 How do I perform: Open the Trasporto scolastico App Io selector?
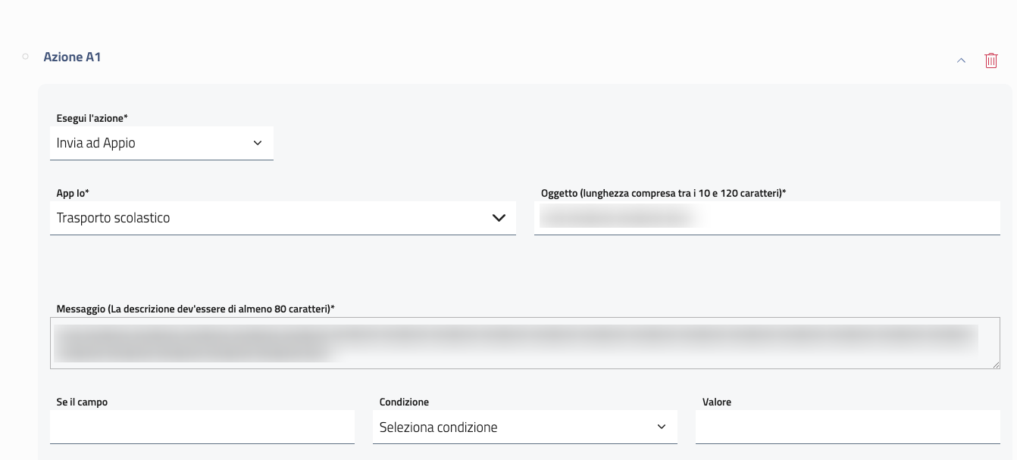click(283, 217)
